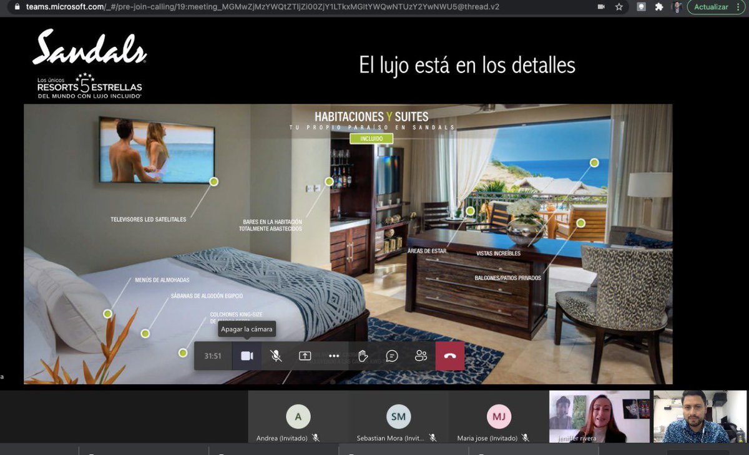Open the man in blue shirt video tile
This screenshot has height=455, width=749.
700,416
